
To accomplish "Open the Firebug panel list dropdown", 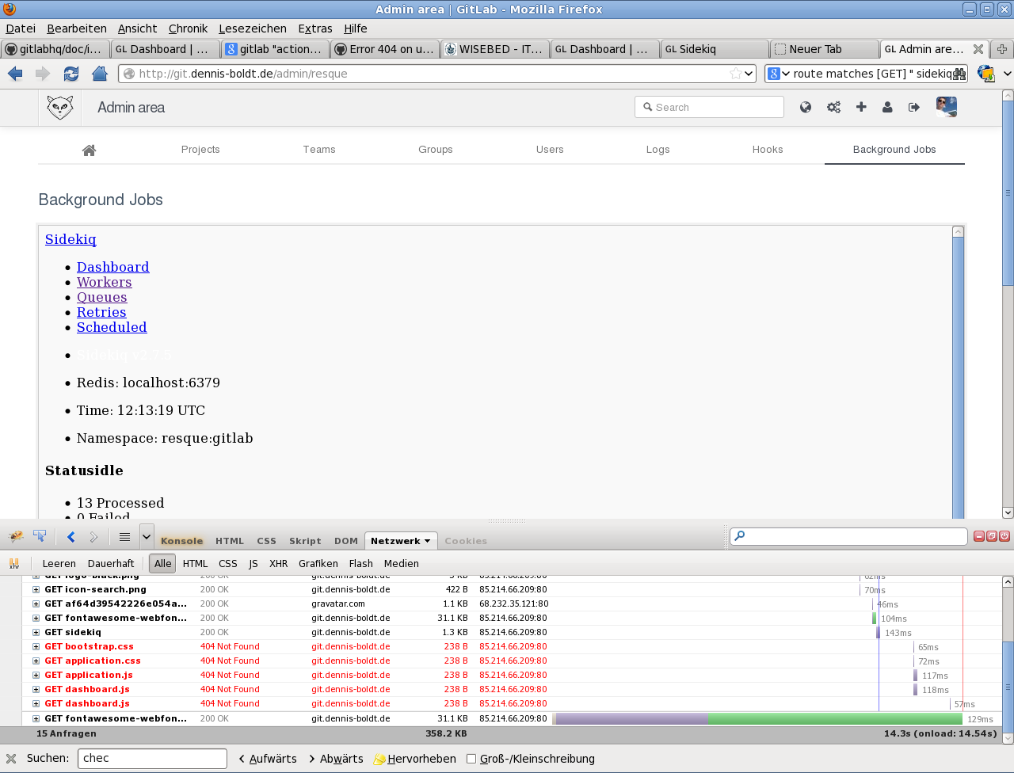I will [x=147, y=537].
